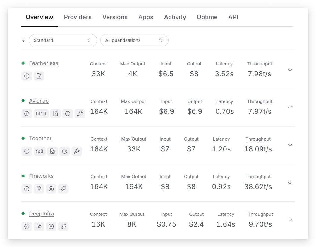Expand the Featherless provider row

coord(290,70)
